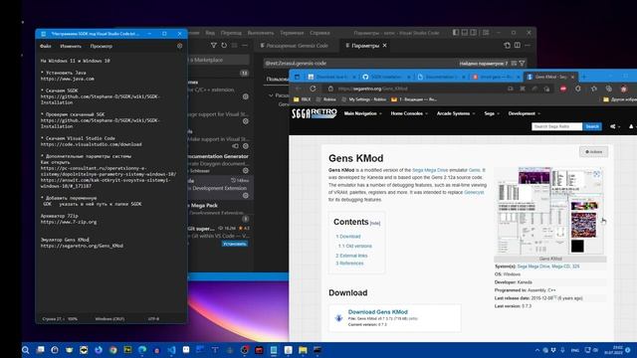The image size is (637, 358).
Task: Open the Изменить menu in Notepad
Action: point(71,46)
